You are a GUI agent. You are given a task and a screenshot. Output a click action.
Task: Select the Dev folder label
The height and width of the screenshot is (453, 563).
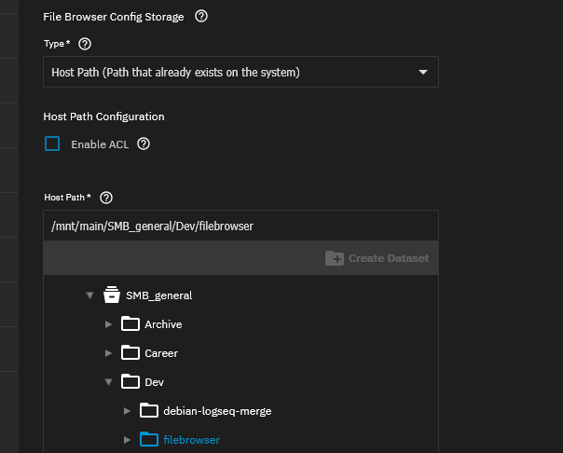pos(155,382)
